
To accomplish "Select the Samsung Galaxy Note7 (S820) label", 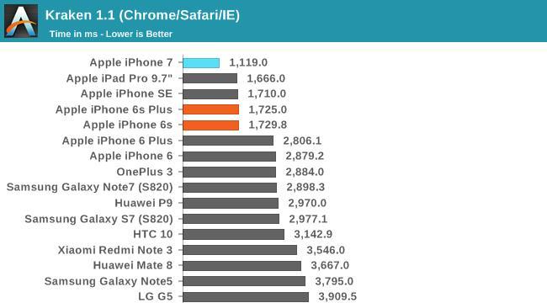I will point(90,188).
